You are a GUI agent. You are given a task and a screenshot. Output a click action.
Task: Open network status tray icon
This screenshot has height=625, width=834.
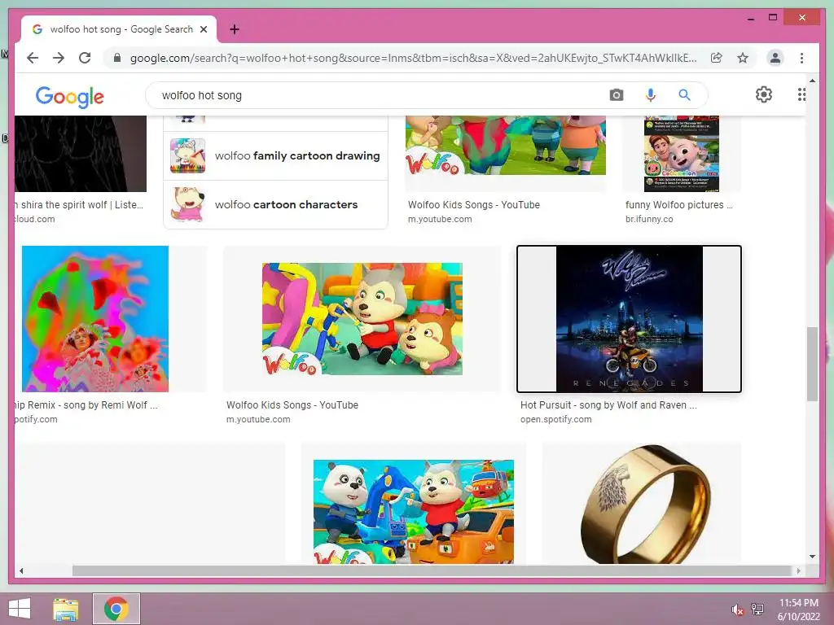(757, 610)
